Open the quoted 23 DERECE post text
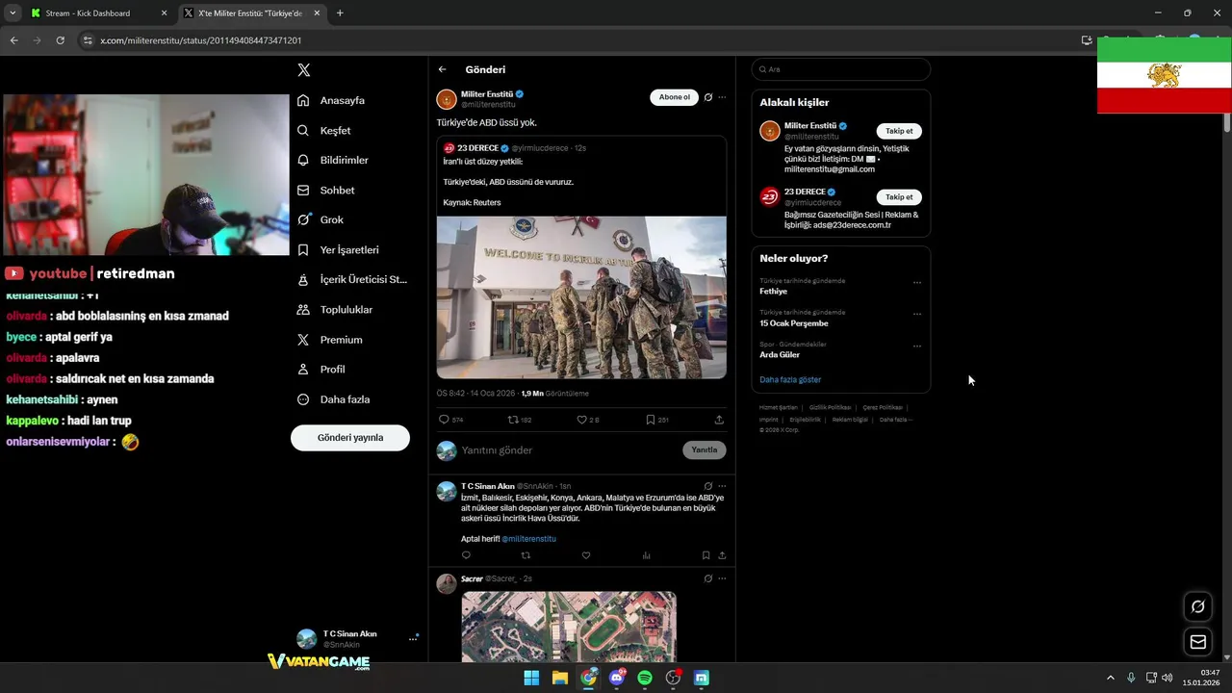1232x693 pixels. (508, 182)
